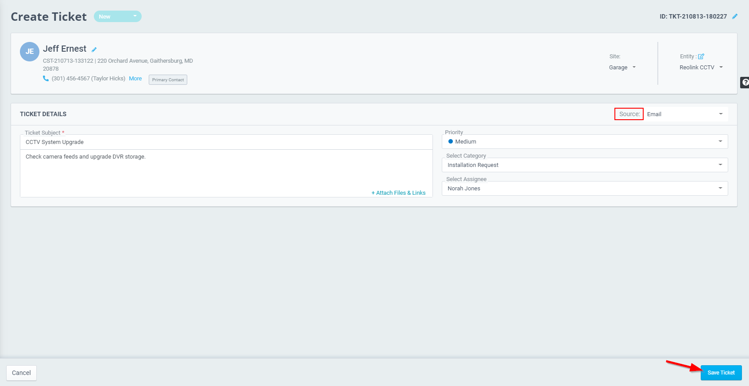Click the blue Medium priority dot
Viewport: 749px width, 386px height.
click(x=451, y=142)
